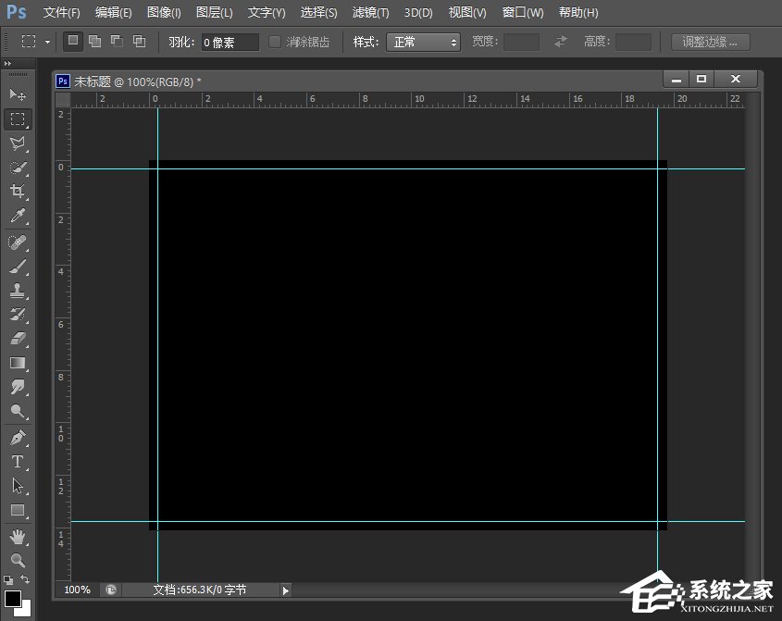Open the 样式 style dropdown

point(425,42)
